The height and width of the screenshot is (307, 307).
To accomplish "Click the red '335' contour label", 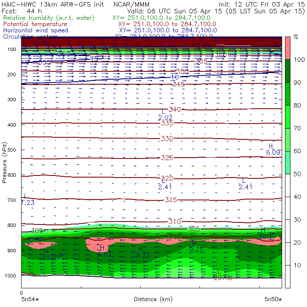I will pyautogui.click(x=167, y=123).
